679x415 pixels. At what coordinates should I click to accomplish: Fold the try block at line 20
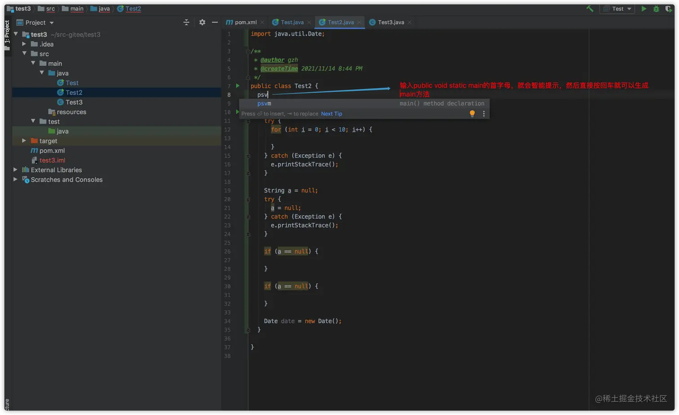248,199
